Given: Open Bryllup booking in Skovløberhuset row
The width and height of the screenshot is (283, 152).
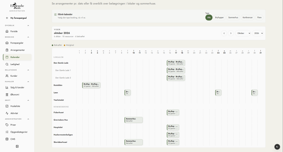Looking at the screenshot, I should point(173,142).
